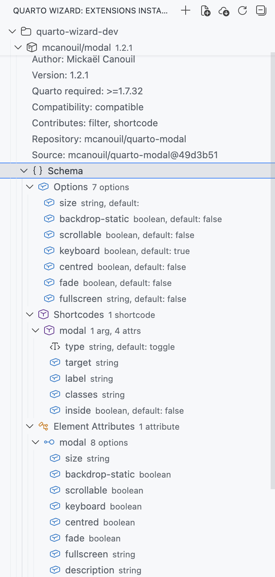This screenshot has height=577, width=275.
Task: Click the Repository mcanouil/quarto-modal entry
Action: point(109,139)
